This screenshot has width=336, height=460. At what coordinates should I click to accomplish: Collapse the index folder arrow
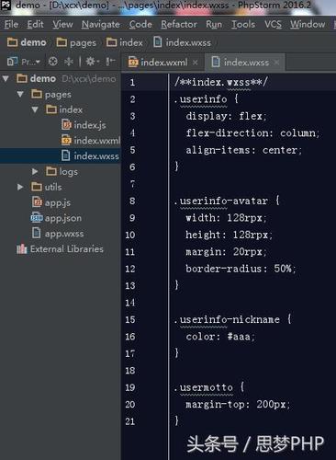pos(35,109)
